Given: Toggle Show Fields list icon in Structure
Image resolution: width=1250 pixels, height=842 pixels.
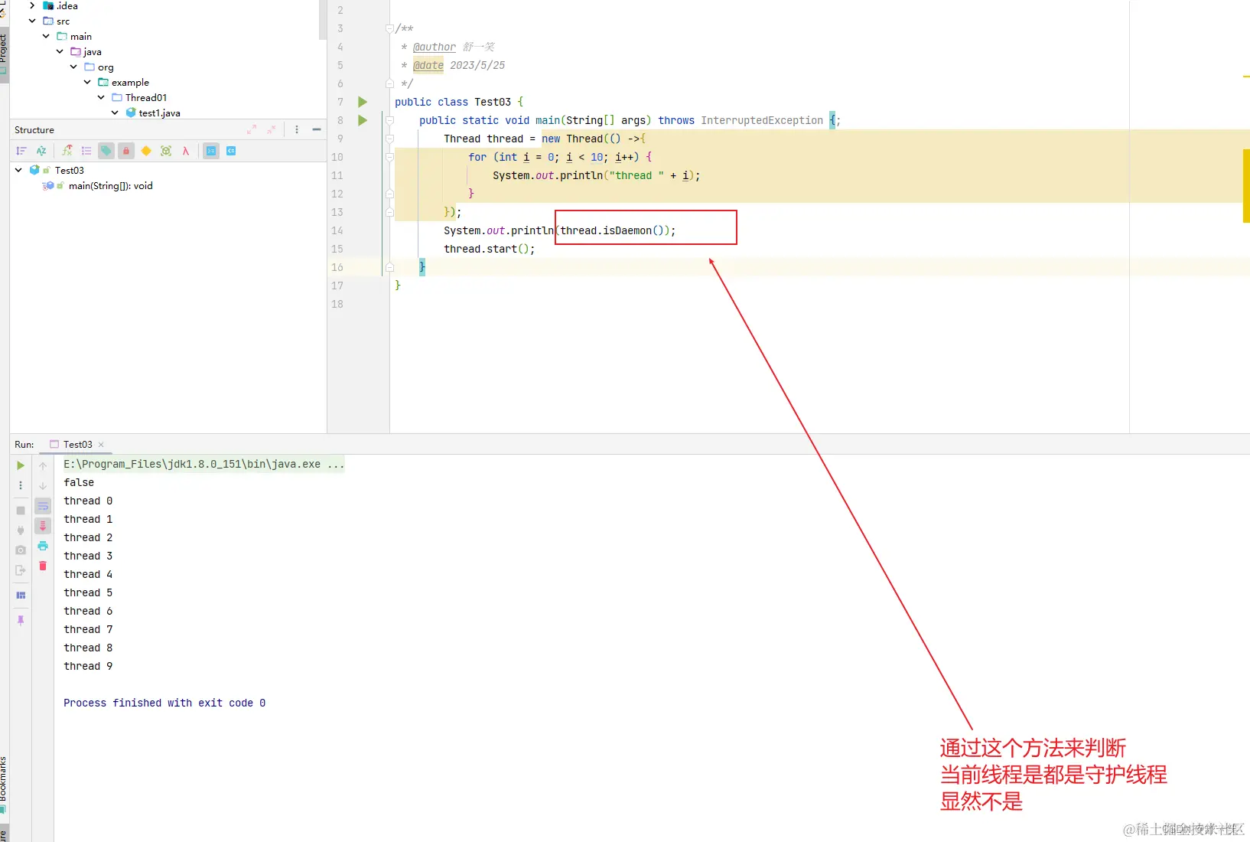Looking at the screenshot, I should 86,151.
